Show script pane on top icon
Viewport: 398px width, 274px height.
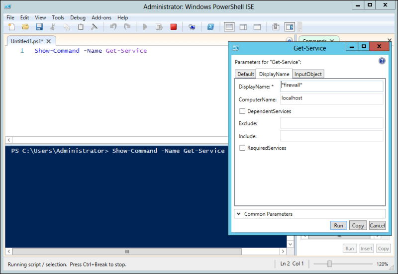[229, 27]
